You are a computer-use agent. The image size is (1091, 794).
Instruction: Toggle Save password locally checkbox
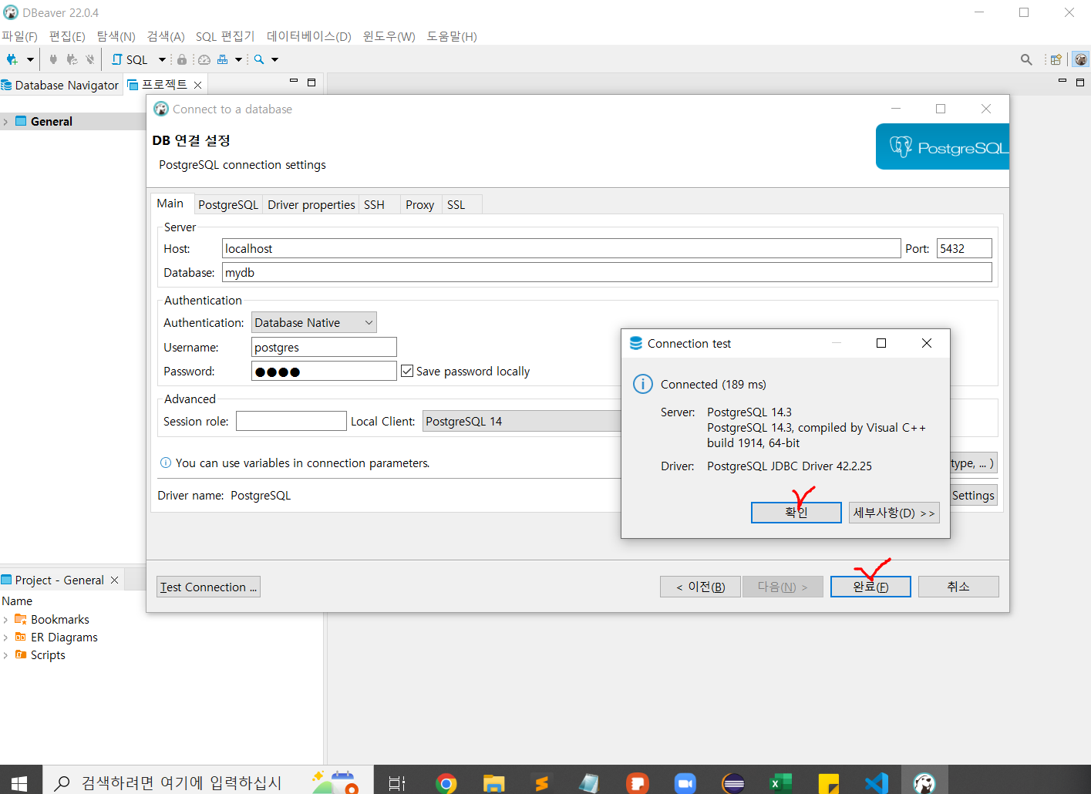[407, 371]
